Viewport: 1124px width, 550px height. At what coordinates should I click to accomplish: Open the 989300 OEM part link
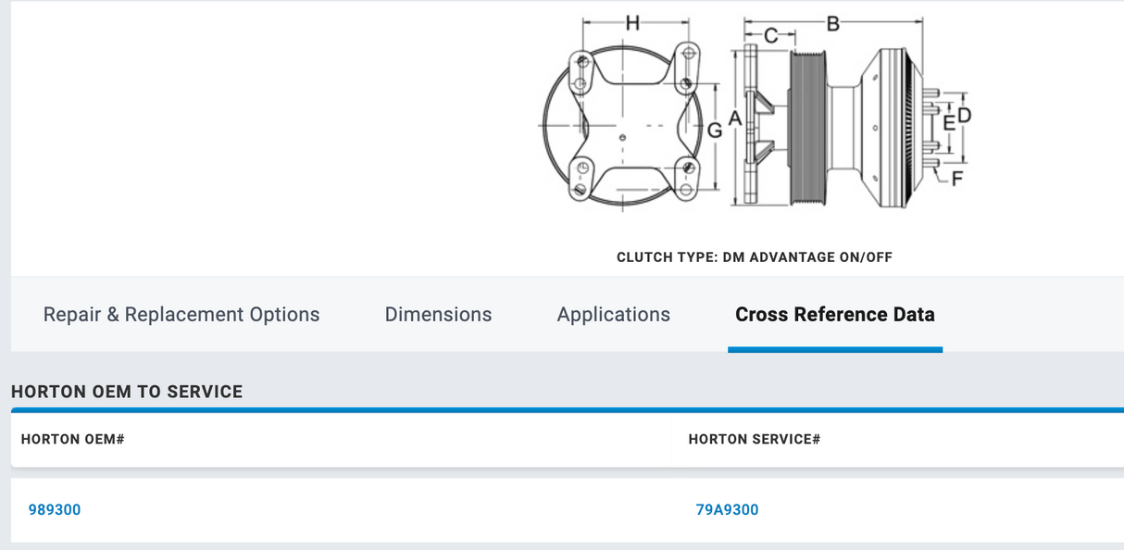55,509
